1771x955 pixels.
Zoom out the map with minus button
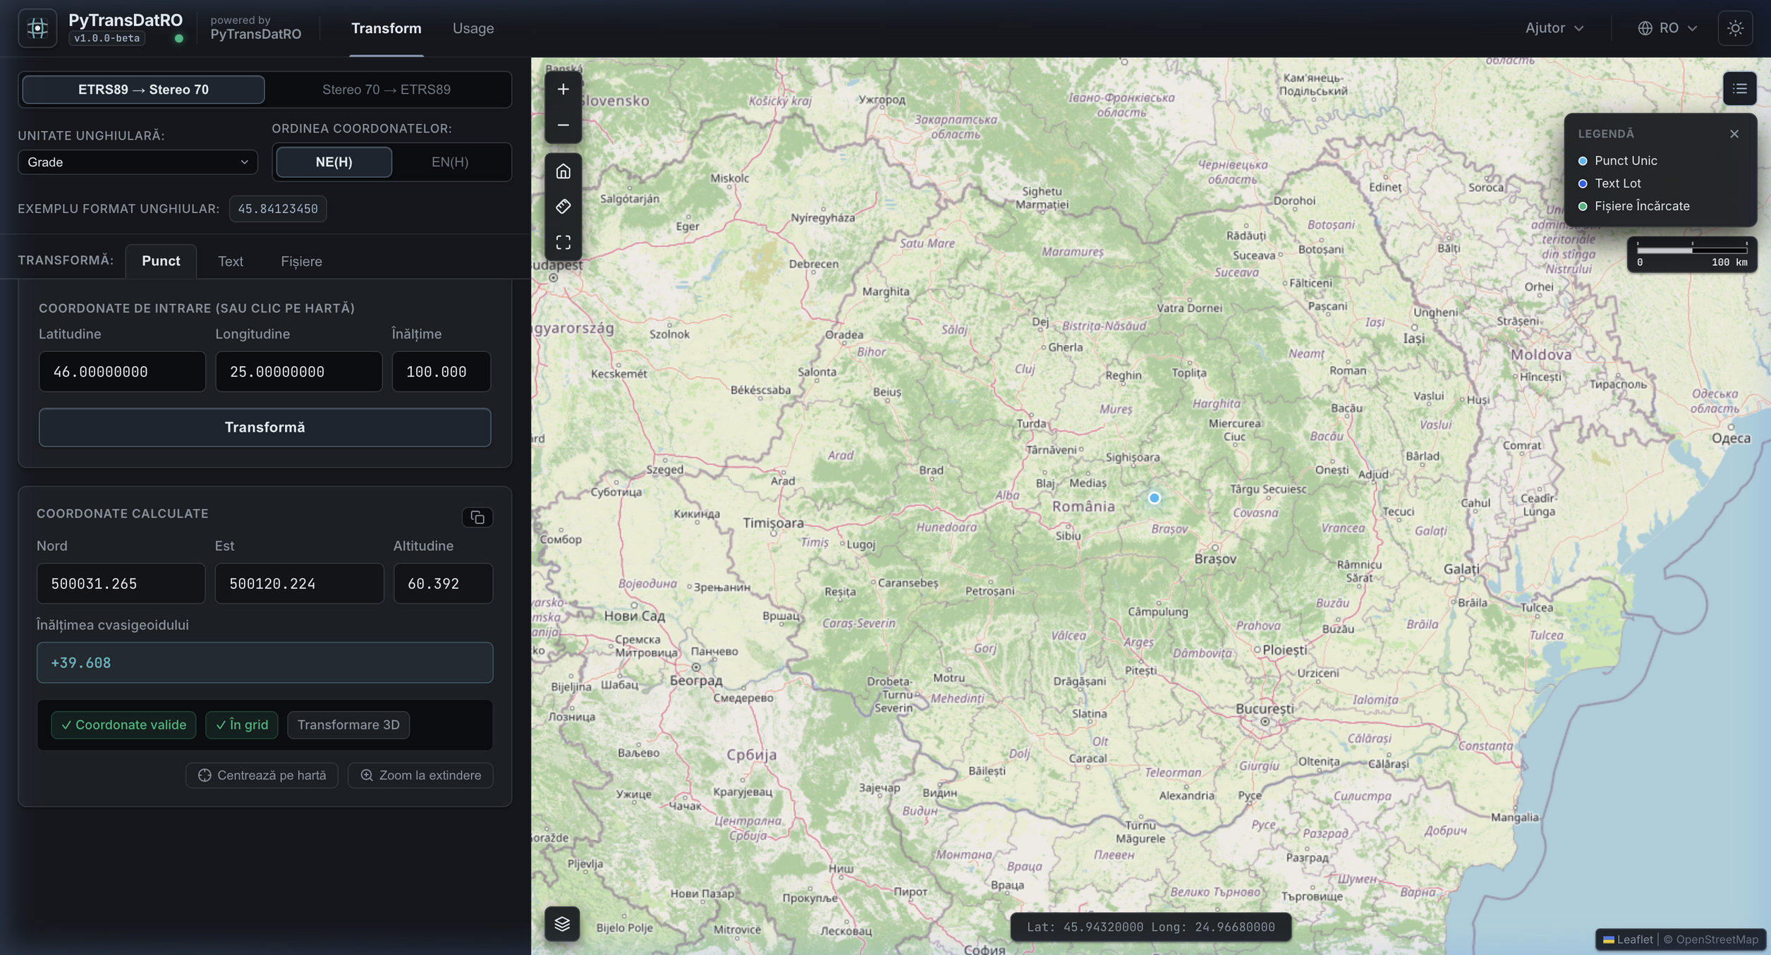point(563,125)
